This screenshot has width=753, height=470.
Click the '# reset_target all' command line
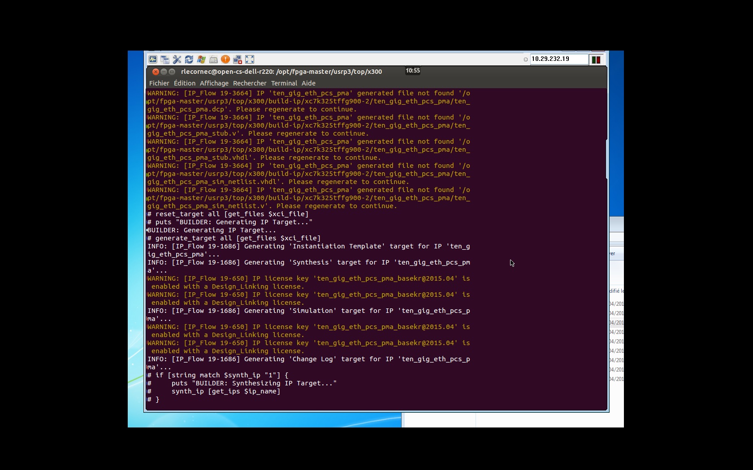pos(228,214)
